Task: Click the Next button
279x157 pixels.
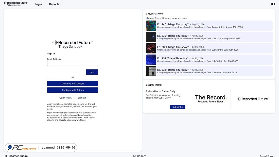Action: pyautogui.click(x=92, y=72)
